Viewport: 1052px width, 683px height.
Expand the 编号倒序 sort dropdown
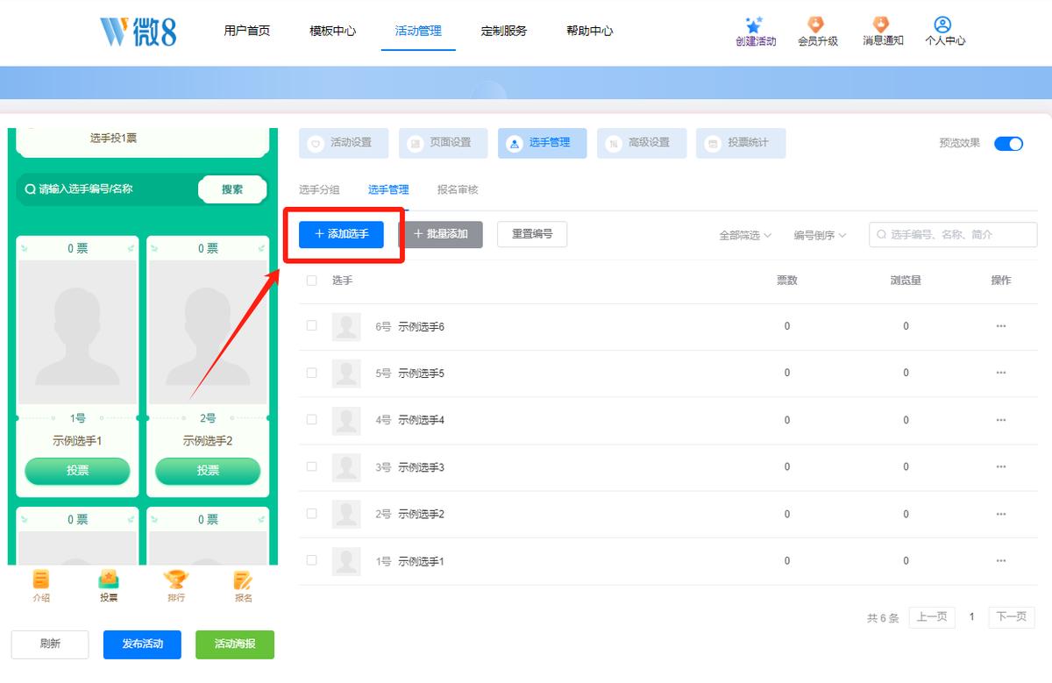pos(821,235)
